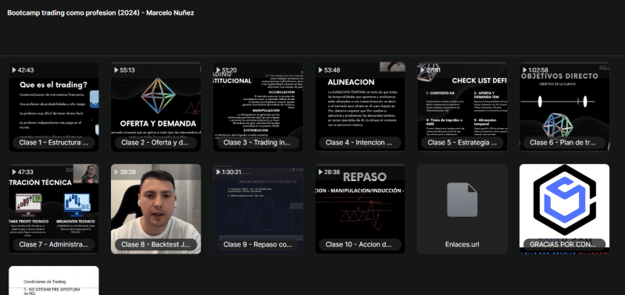The image size is (625, 295).
Task: Click play icon on 47:33 video
Action: tap(14, 172)
